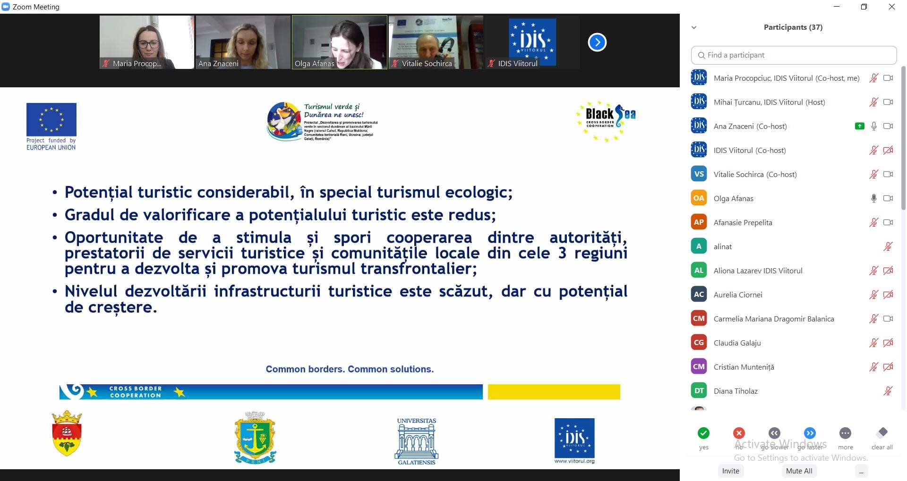907x481 pixels.
Task: Mute Olga Afanas microphone in list
Action: click(x=874, y=199)
